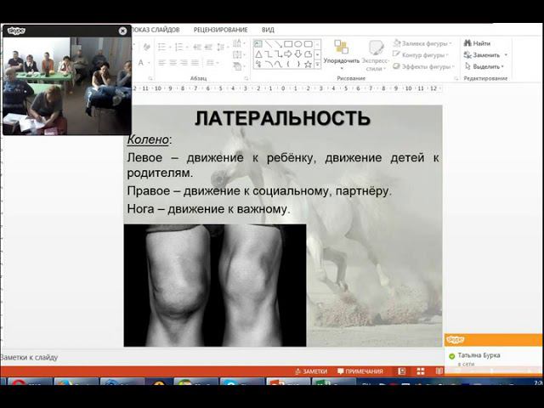Open the Эффекты фигуры effects dropdown

[423, 66]
